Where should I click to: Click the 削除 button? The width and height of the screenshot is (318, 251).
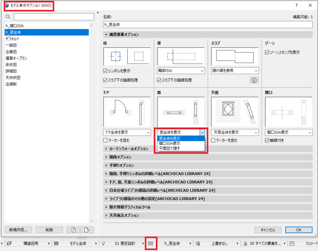click(49, 230)
